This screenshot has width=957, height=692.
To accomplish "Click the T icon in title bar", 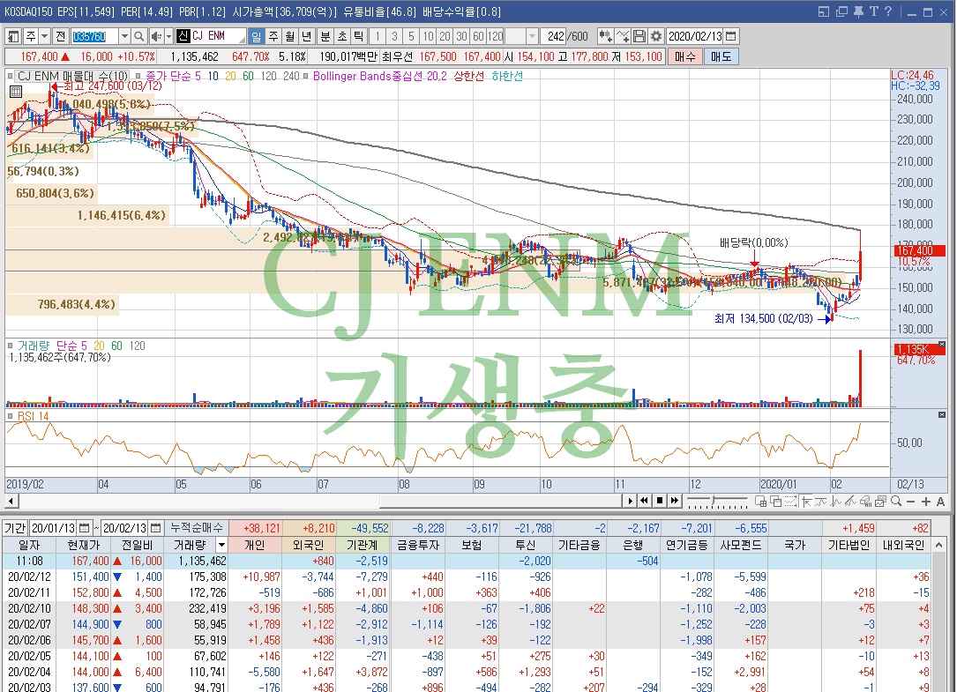I will coord(873,11).
